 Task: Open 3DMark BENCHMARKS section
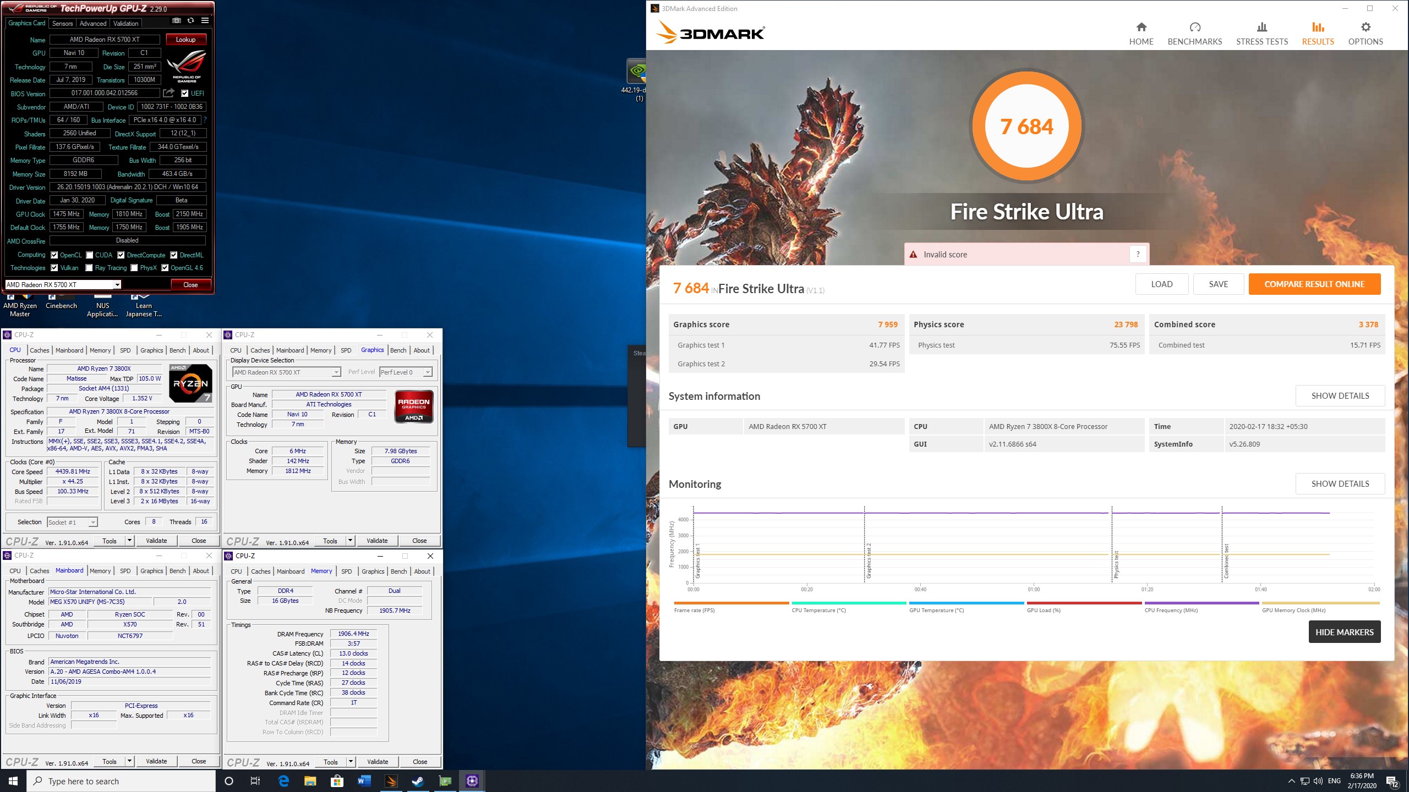point(1194,34)
